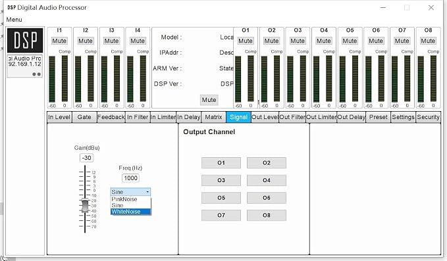Screen dimensions: 447x261
Task: Mute output channel O2
Action: (271, 41)
